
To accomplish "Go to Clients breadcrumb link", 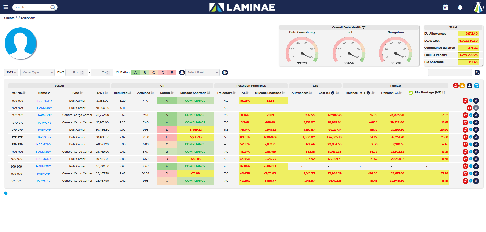I will click(9, 18).
